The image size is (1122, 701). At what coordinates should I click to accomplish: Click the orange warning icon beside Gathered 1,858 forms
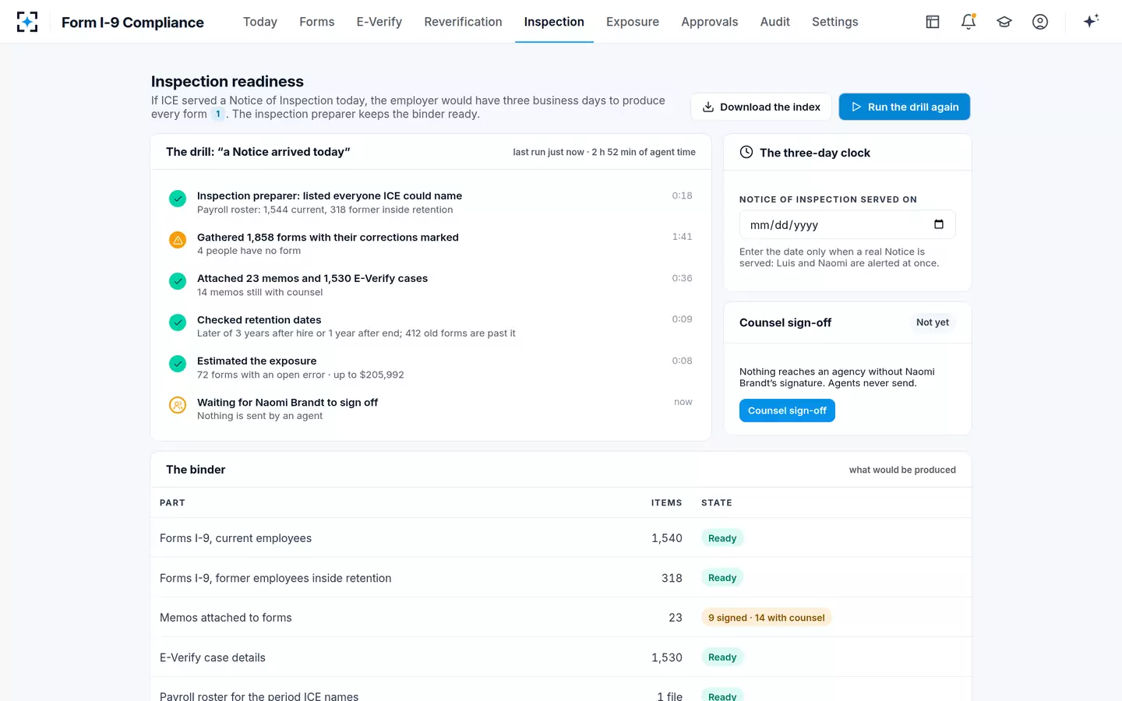pos(178,240)
